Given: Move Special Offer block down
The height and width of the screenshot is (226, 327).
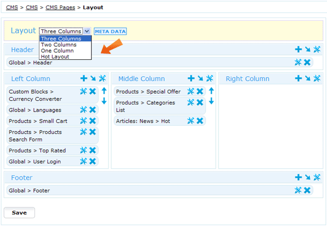Looking at the screenshot, I should pyautogui.click(x=211, y=101).
